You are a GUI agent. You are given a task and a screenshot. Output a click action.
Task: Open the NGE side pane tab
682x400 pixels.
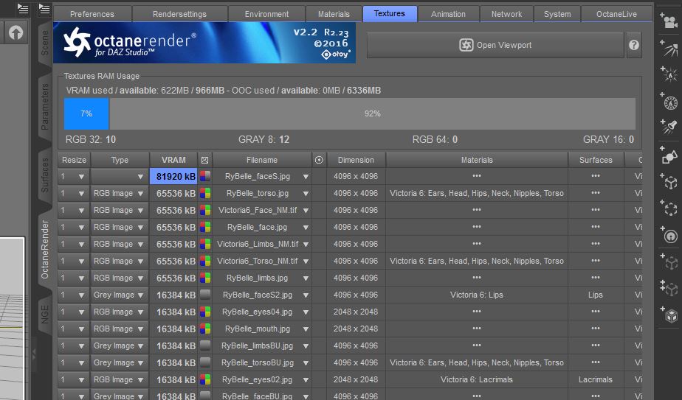pyautogui.click(x=45, y=315)
